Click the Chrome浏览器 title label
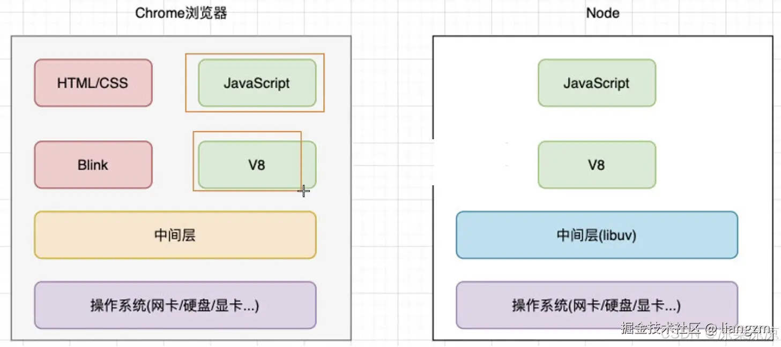The width and height of the screenshot is (781, 347). click(x=181, y=13)
